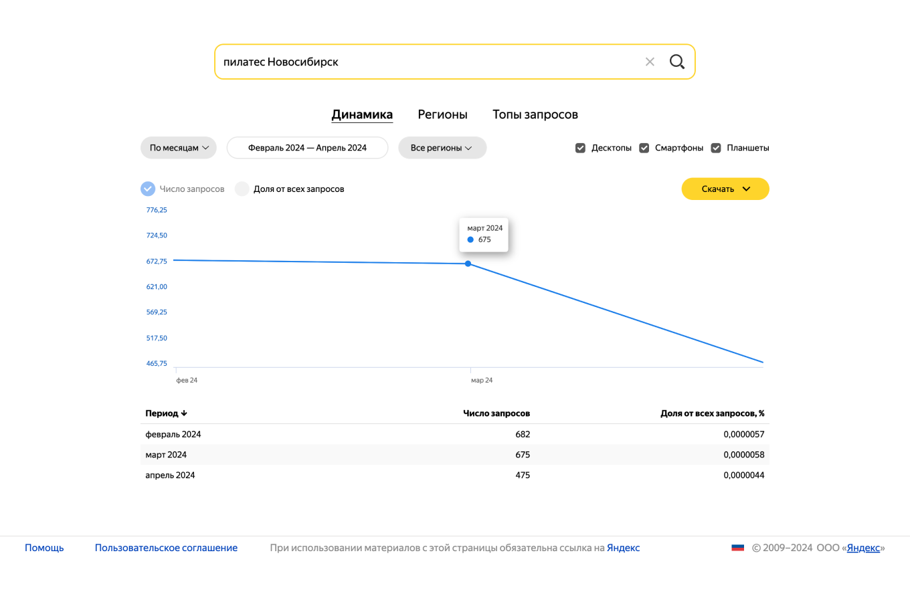Follow the blue Яндекс attribution link

tap(623, 548)
